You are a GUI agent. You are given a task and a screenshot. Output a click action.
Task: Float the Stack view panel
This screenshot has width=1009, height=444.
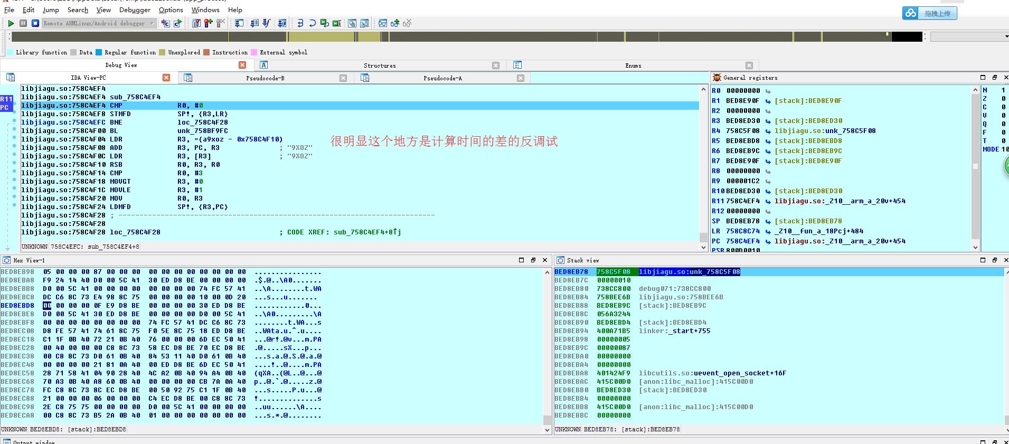point(995,260)
